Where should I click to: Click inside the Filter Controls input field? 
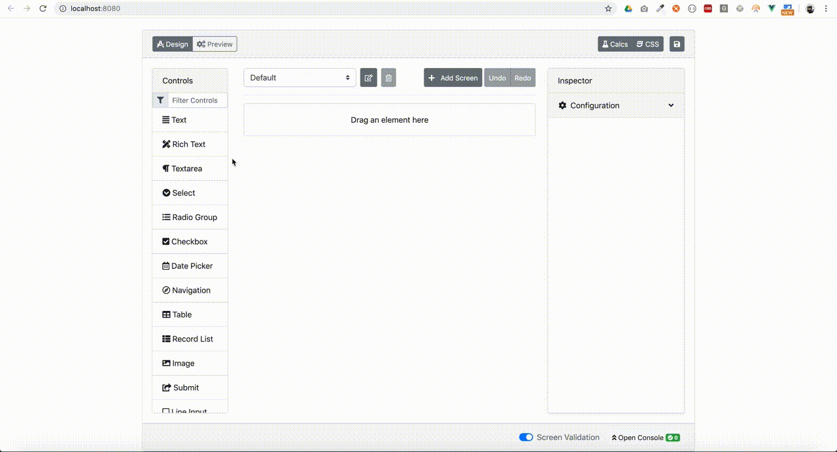coord(196,100)
